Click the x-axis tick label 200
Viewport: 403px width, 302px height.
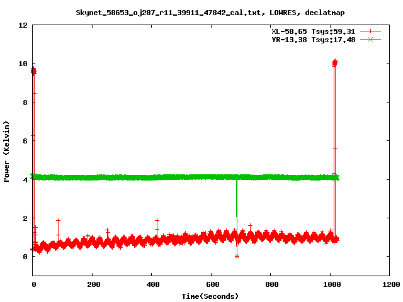94,284
